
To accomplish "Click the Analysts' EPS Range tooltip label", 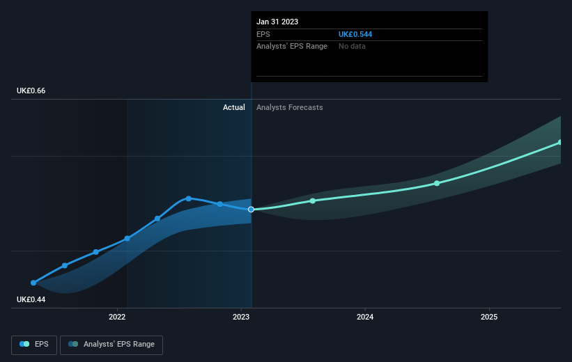I will [292, 47].
